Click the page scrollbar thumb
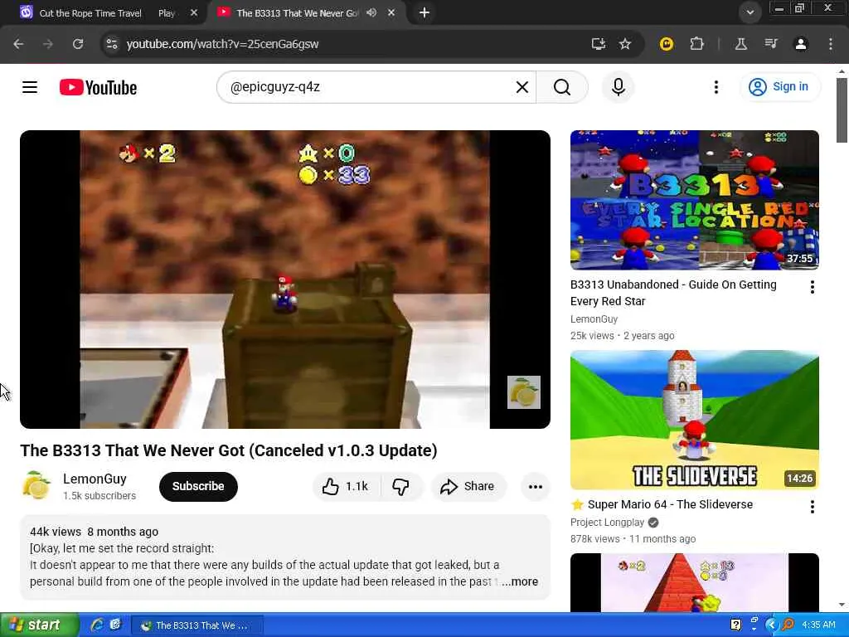849x637 pixels. click(842, 110)
